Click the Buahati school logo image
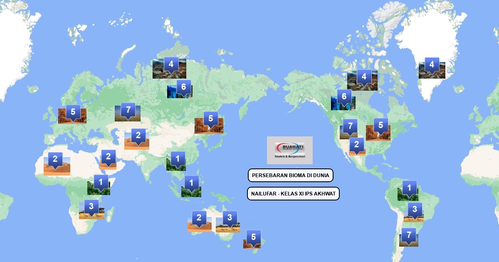The width and height of the screenshot is (499, 262). tap(289, 150)
